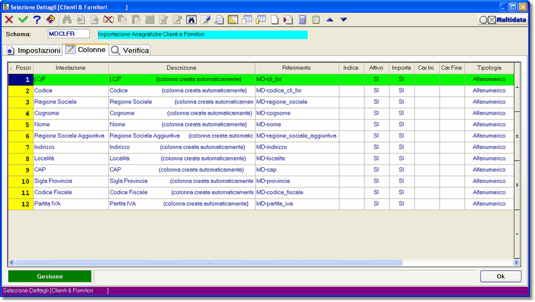Screen dimensions: 535x302
Task: Click the green checkmark confirm icon
Action: [23, 20]
